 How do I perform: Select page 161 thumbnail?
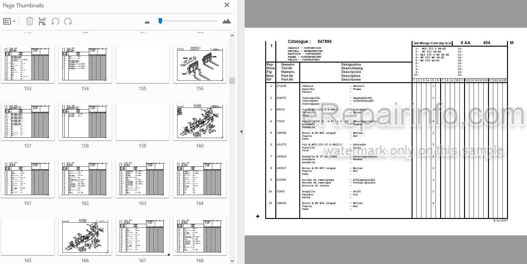28,179
